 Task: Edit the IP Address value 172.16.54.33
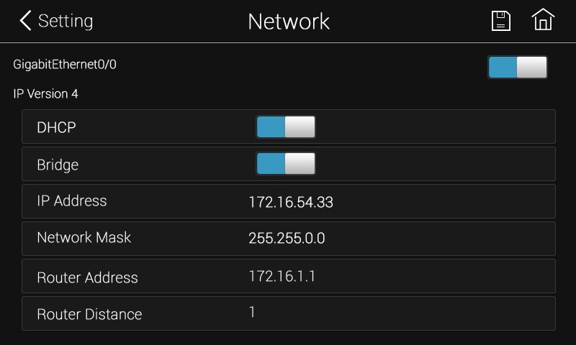click(291, 203)
